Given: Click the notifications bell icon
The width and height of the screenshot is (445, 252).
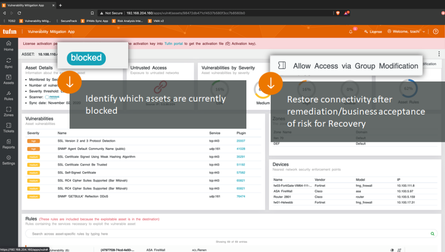Looking at the screenshot, I should [x=351, y=32].
